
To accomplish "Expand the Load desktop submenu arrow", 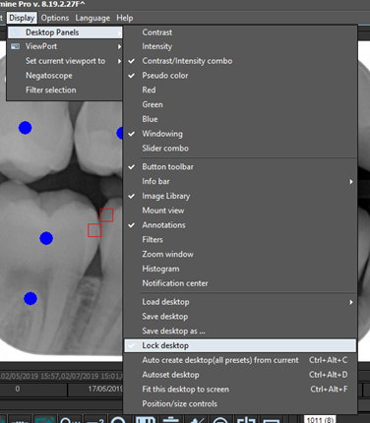I will pyautogui.click(x=351, y=302).
